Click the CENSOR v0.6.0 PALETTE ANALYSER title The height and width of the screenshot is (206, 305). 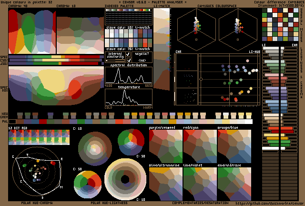152,2
